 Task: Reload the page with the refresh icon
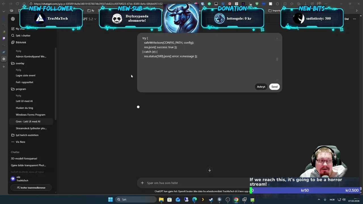click(x=17, y=4)
